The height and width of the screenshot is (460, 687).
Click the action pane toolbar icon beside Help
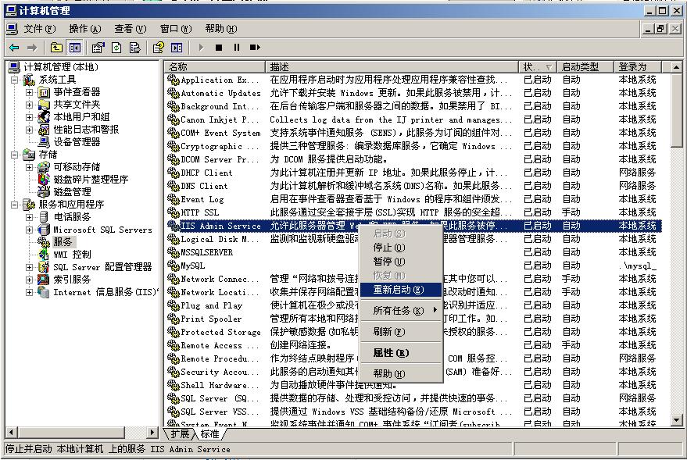click(177, 48)
